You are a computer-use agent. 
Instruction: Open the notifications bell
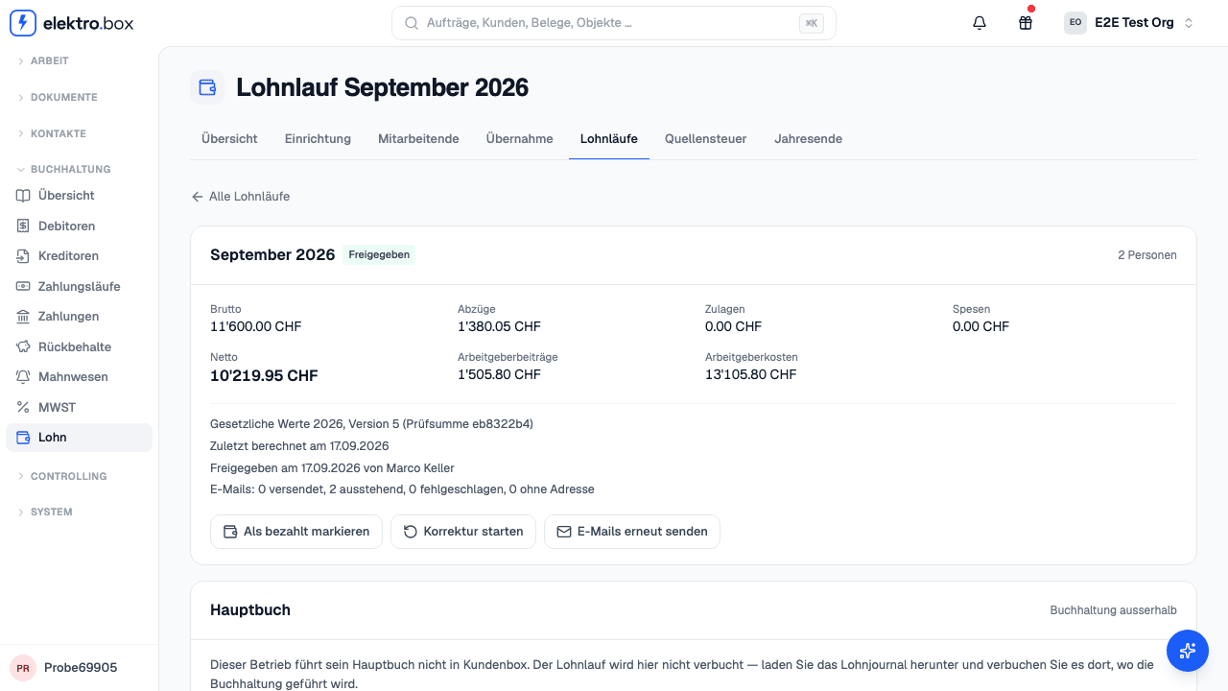tap(980, 23)
